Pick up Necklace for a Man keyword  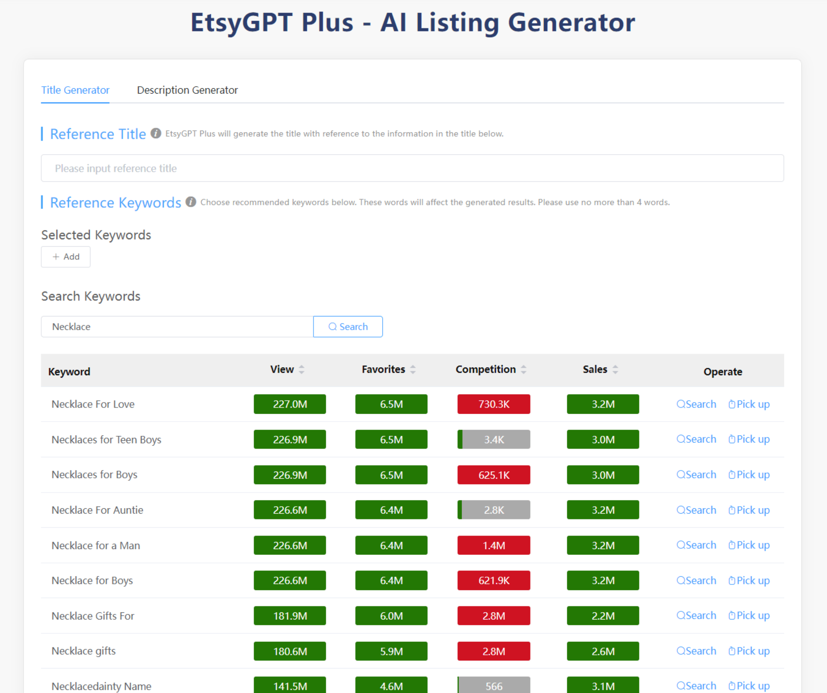point(749,545)
